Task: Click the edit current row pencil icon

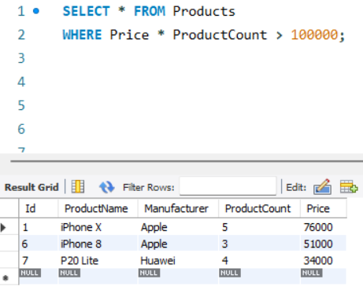Action: tap(322, 186)
